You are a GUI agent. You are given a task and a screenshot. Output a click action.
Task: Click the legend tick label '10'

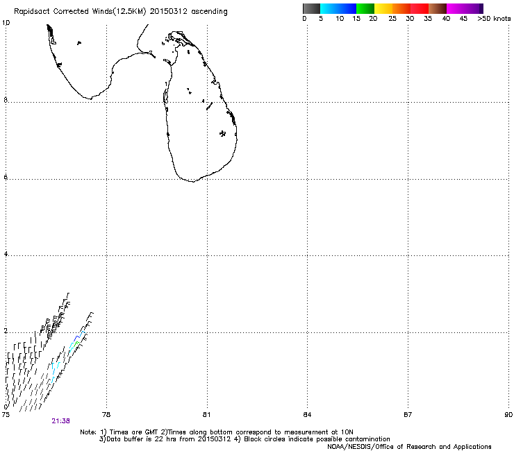[x=340, y=19]
